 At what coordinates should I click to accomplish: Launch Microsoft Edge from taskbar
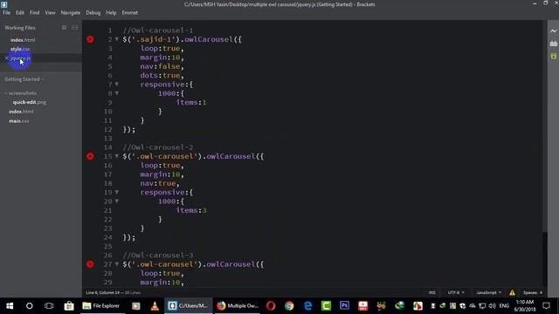[x=307, y=306]
